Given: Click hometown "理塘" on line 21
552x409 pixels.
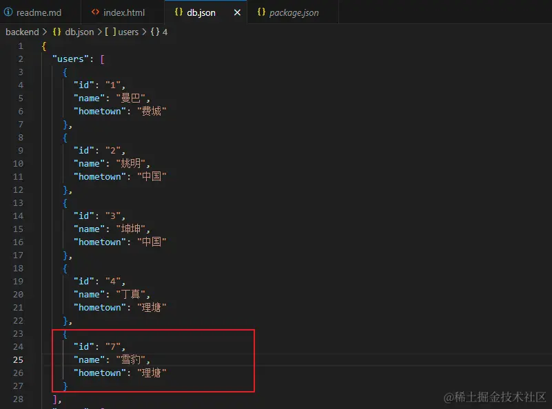Looking at the screenshot, I should click(152, 307).
